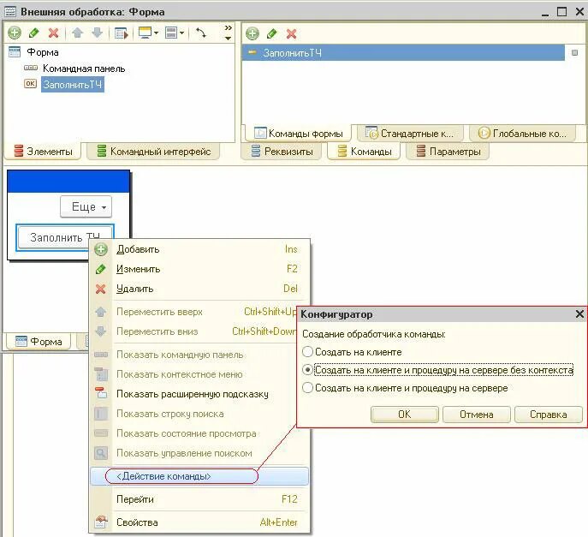The width and height of the screenshot is (588, 537).
Task: Select ЗаполнитьТЧ button in the elements tree
Action: pyautogui.click(x=73, y=85)
